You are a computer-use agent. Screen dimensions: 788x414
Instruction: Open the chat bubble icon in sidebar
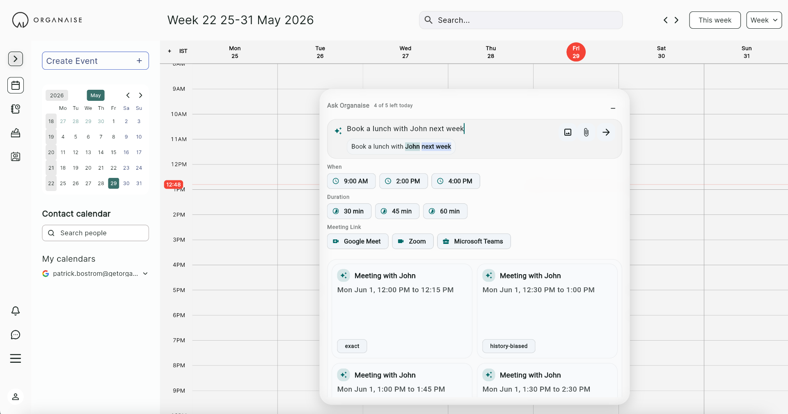pyautogui.click(x=16, y=335)
